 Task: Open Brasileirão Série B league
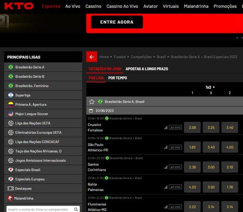(x=43, y=77)
